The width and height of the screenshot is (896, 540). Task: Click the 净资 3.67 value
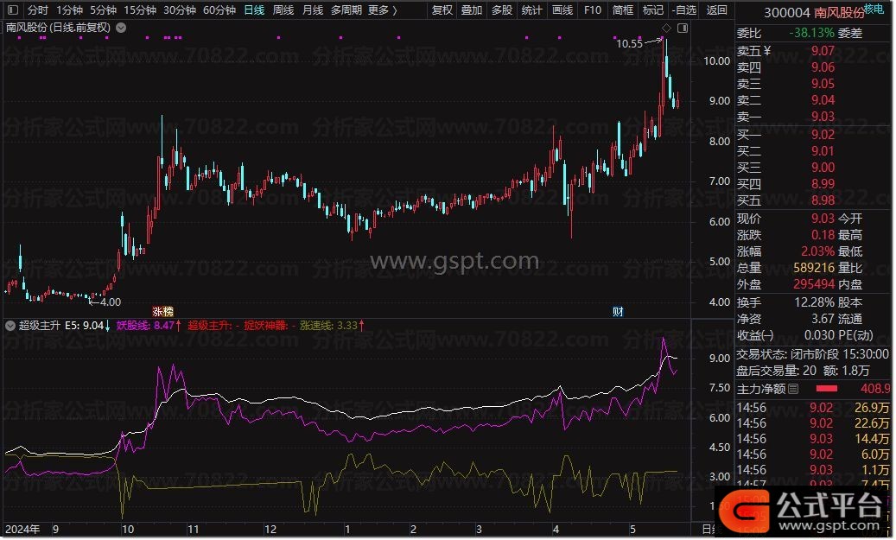point(823,319)
